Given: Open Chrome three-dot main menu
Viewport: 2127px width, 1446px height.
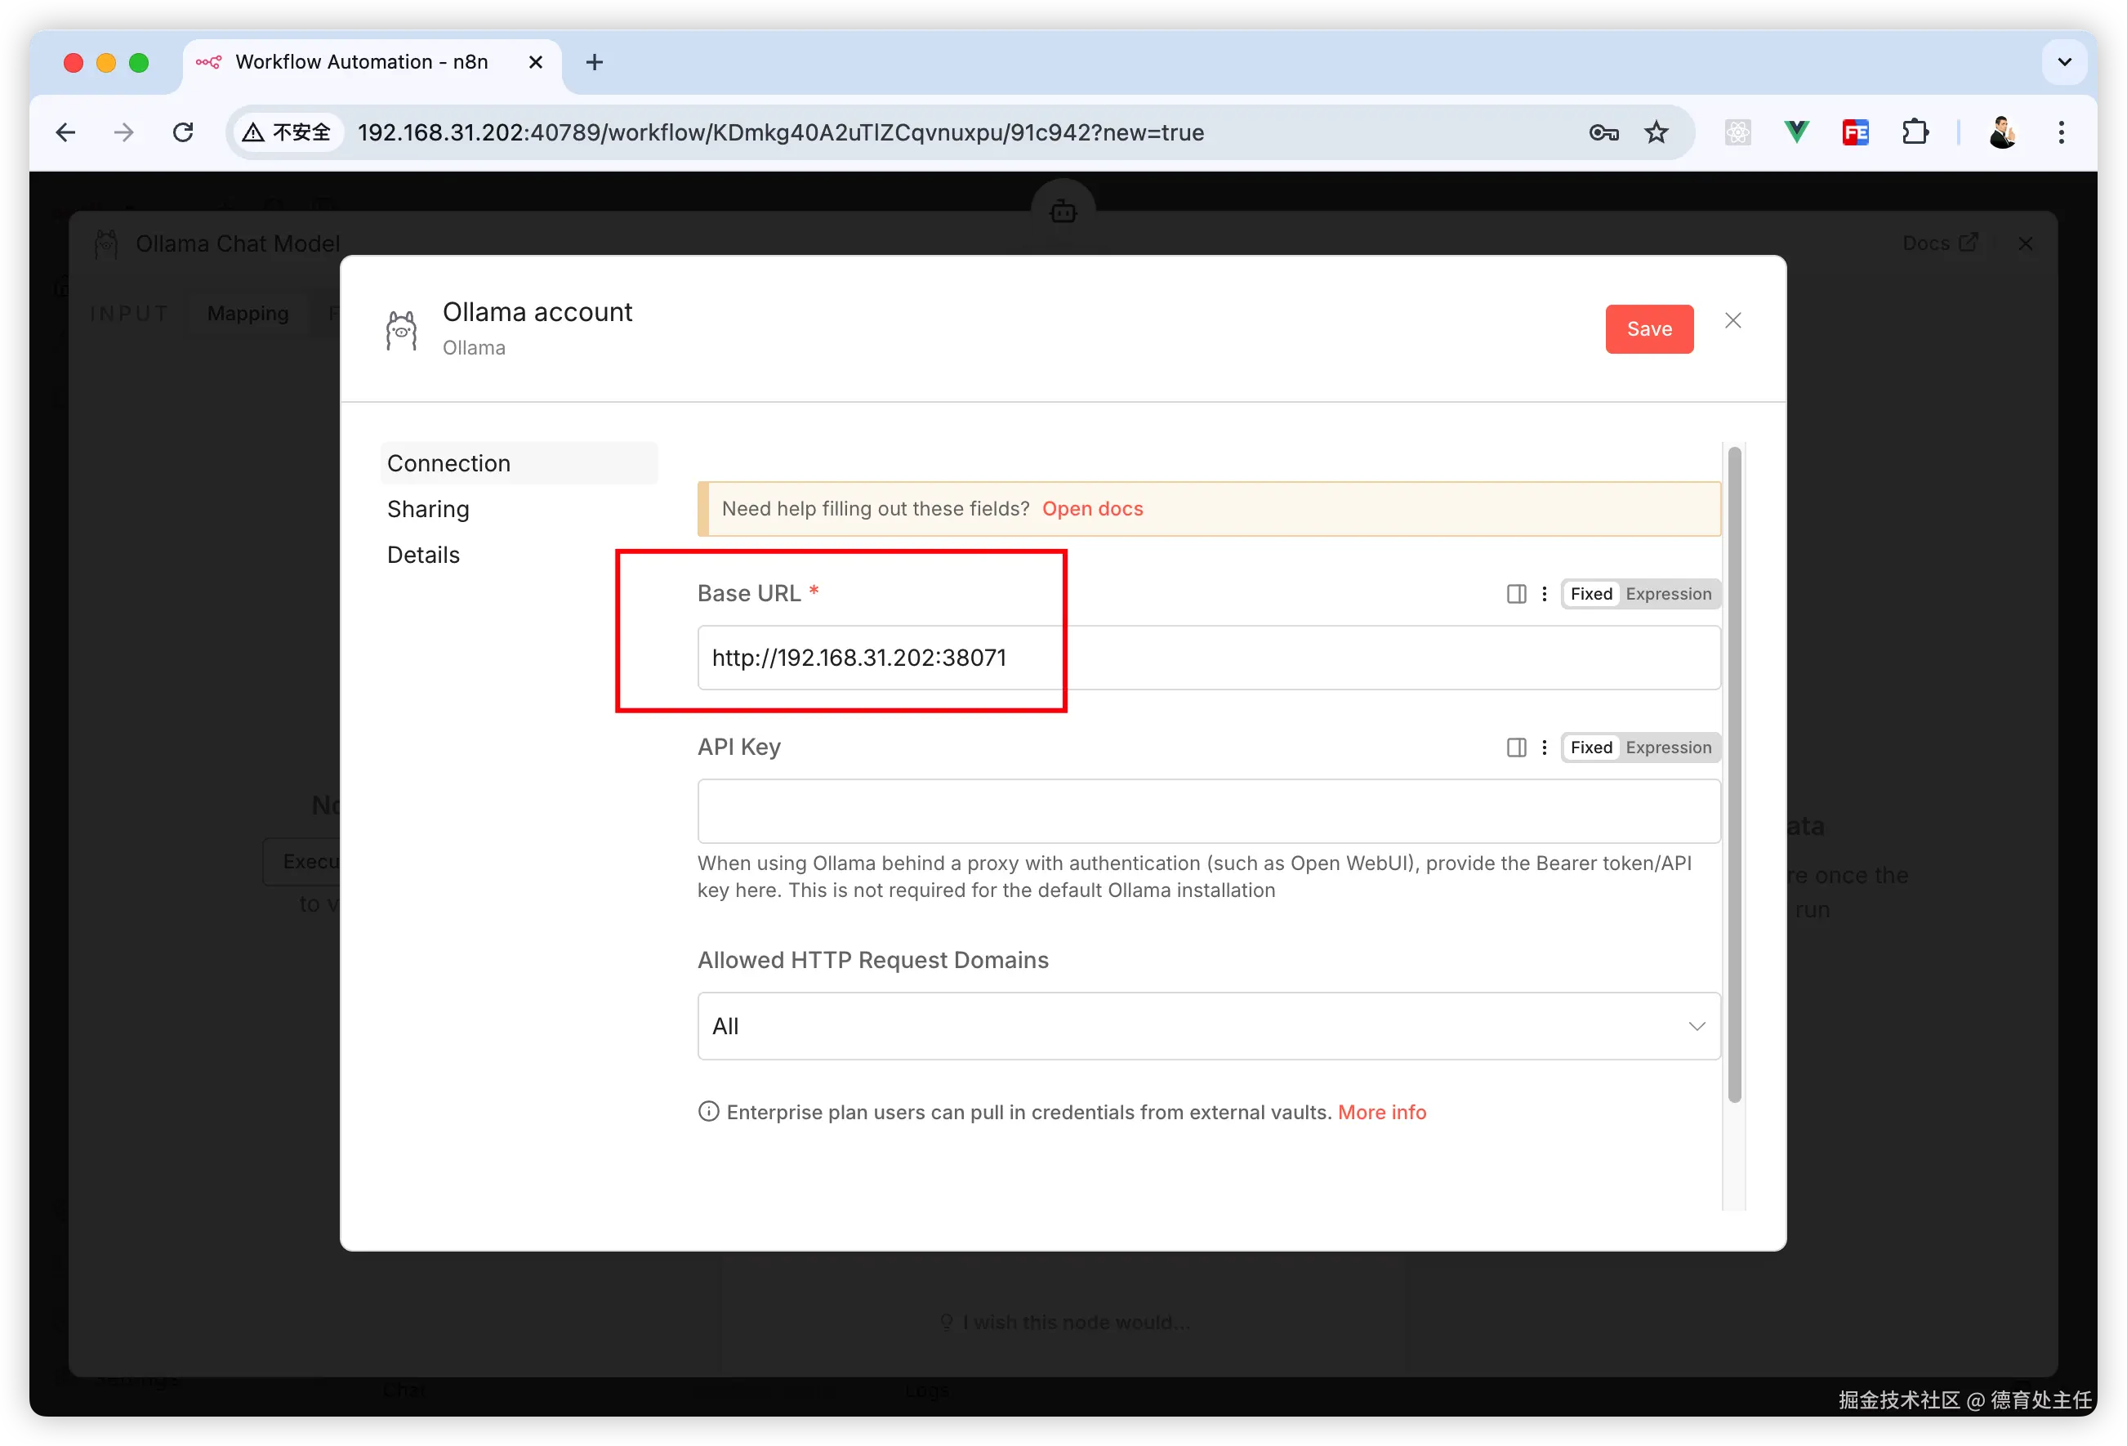Looking at the screenshot, I should click(2061, 132).
